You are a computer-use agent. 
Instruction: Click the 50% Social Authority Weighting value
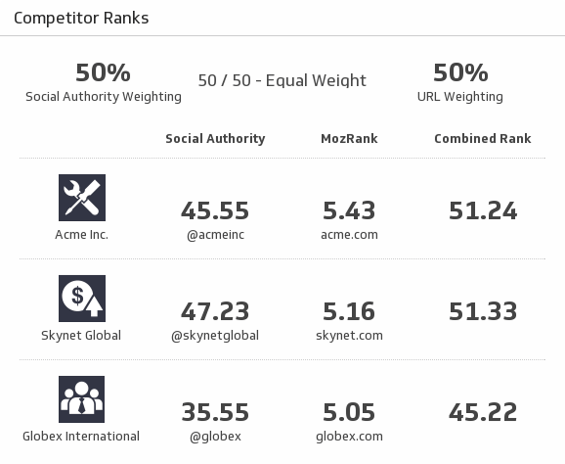pyautogui.click(x=102, y=73)
